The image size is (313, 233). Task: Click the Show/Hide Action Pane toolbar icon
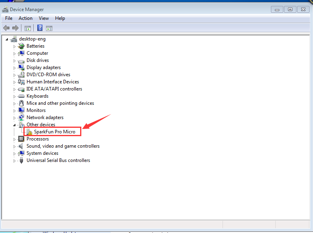pyautogui.click(x=49, y=28)
